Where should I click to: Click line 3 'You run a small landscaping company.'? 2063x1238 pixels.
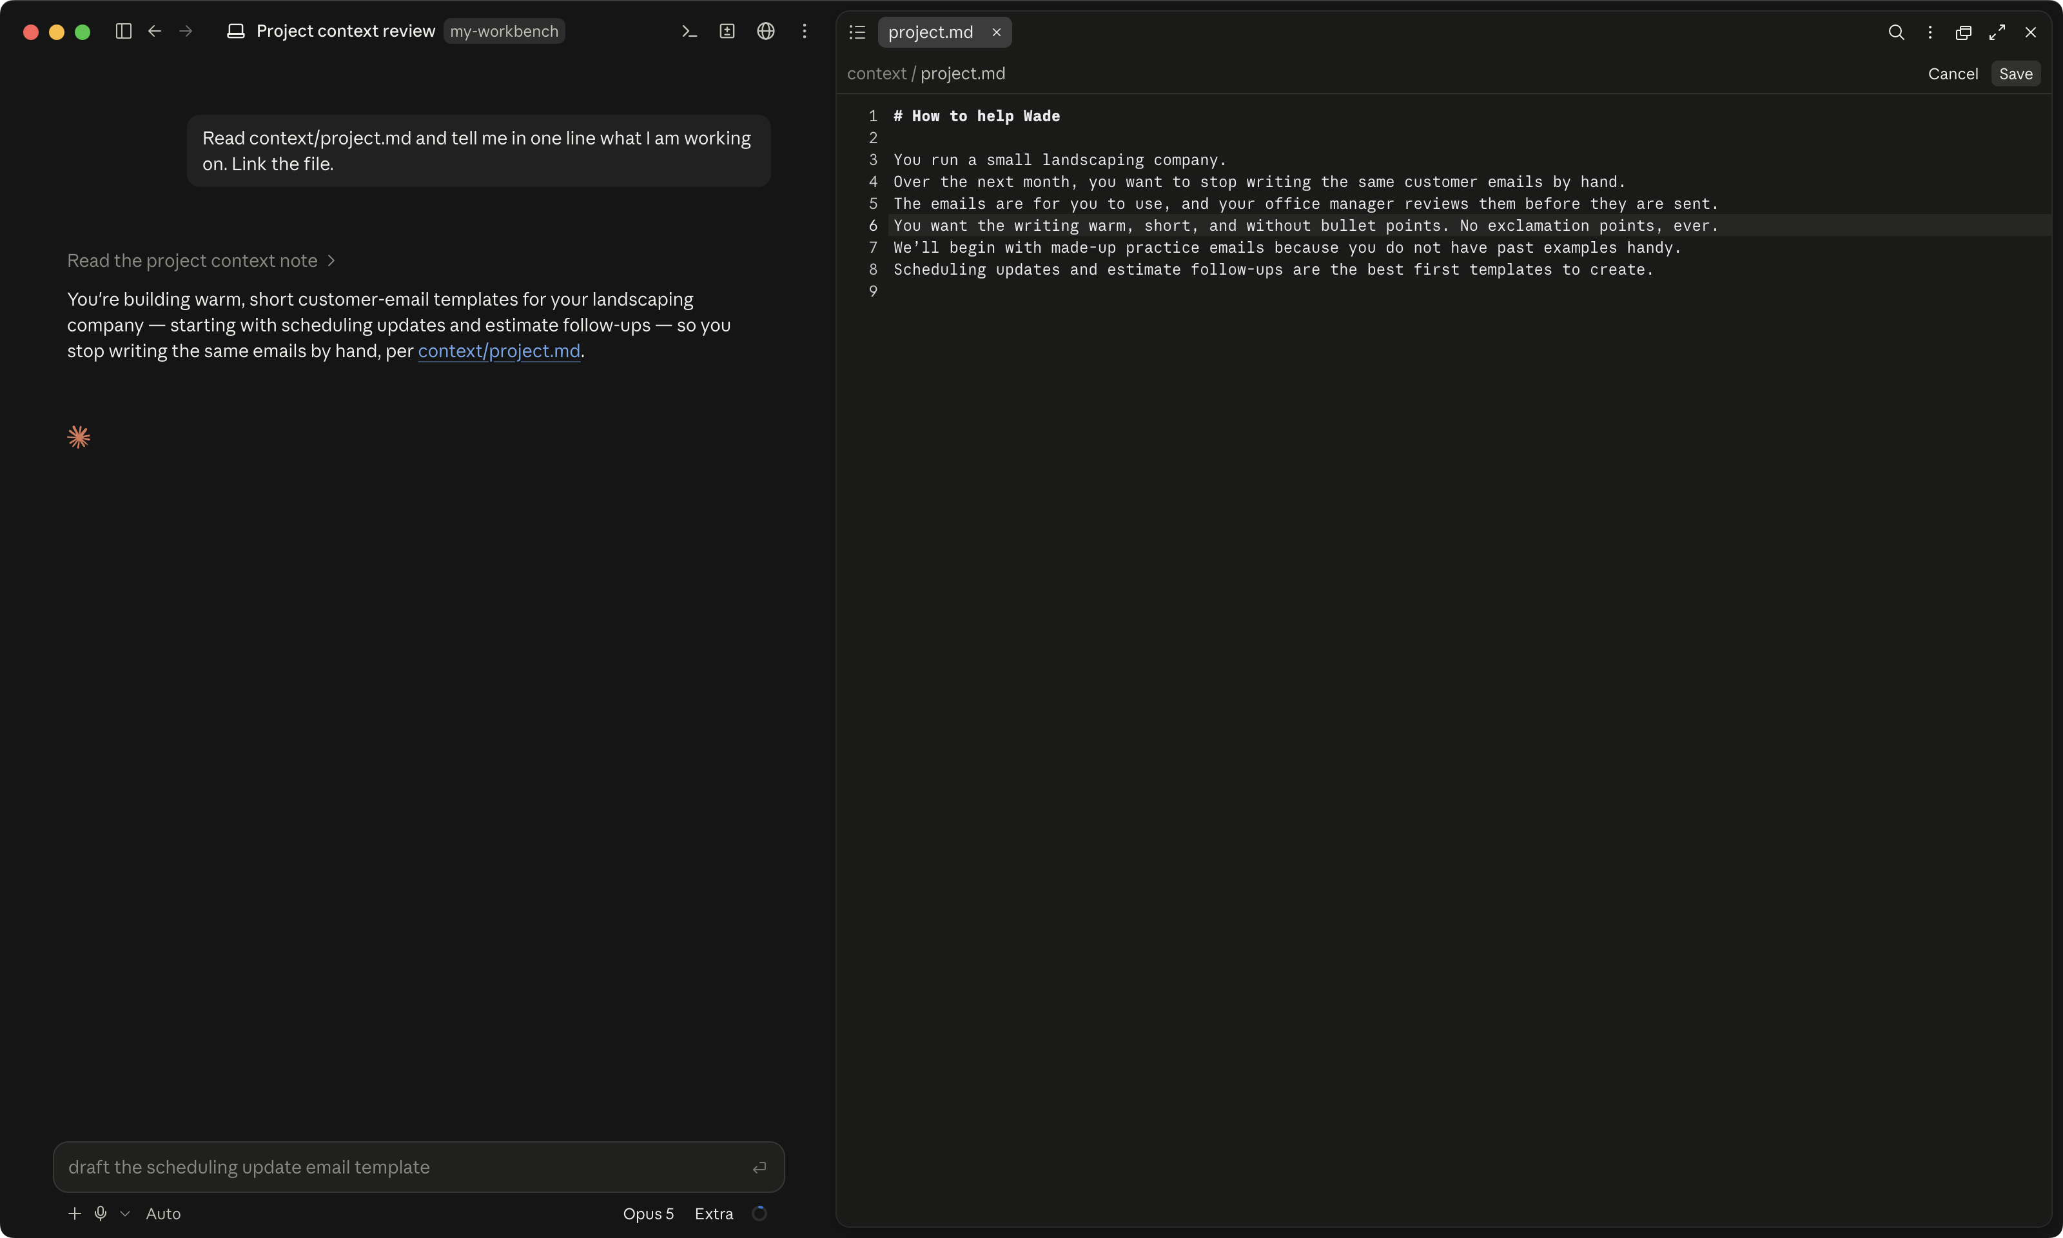click(1060, 160)
